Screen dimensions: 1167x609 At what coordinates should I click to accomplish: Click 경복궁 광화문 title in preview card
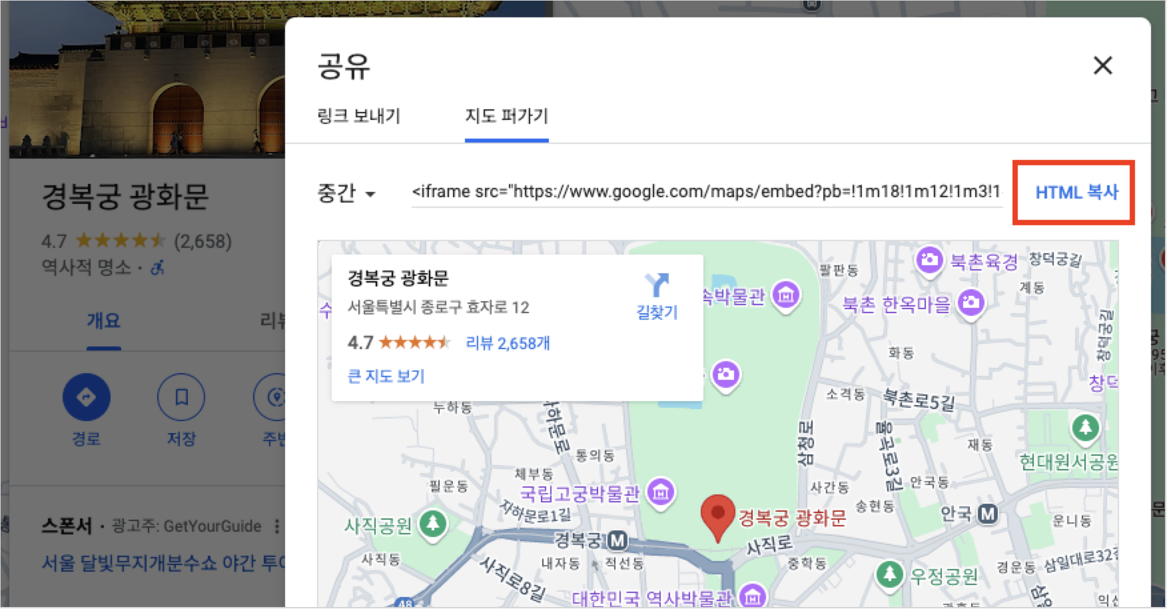click(x=398, y=278)
